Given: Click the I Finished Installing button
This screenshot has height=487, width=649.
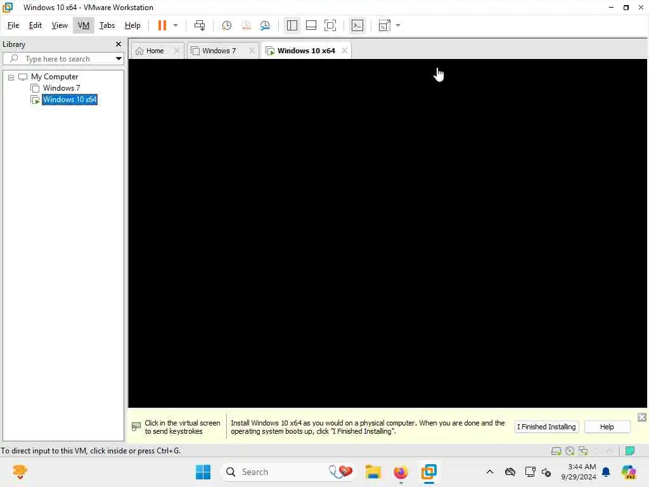Looking at the screenshot, I should (546, 427).
